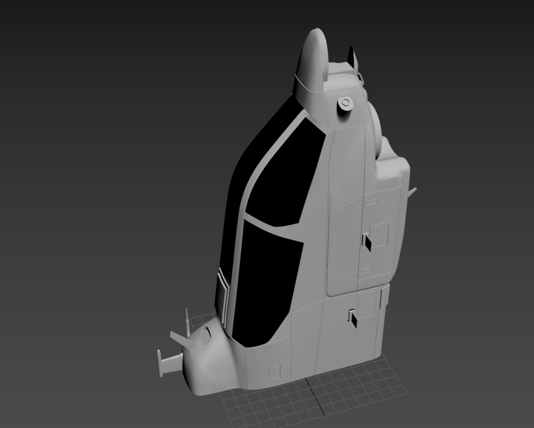Click the oval mesh grille on the nose
This screenshot has height=428, width=534.
tap(205, 335)
